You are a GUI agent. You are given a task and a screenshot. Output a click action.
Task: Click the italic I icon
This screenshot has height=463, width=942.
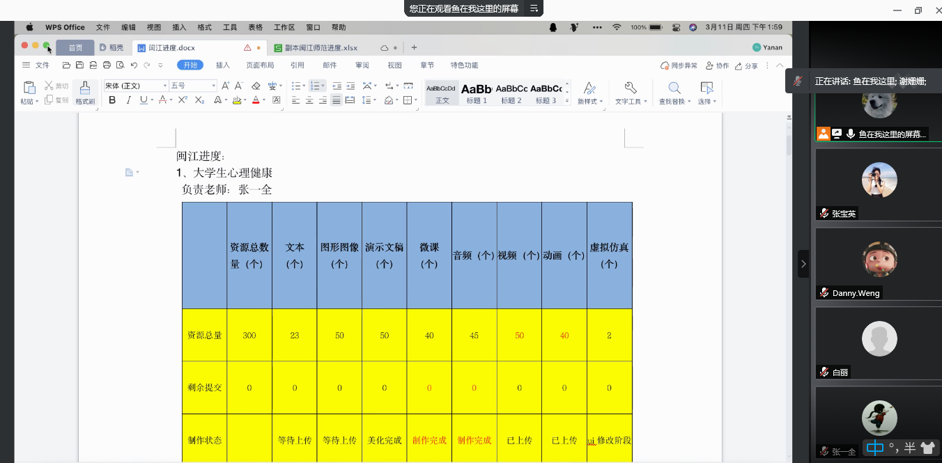pyautogui.click(x=128, y=100)
